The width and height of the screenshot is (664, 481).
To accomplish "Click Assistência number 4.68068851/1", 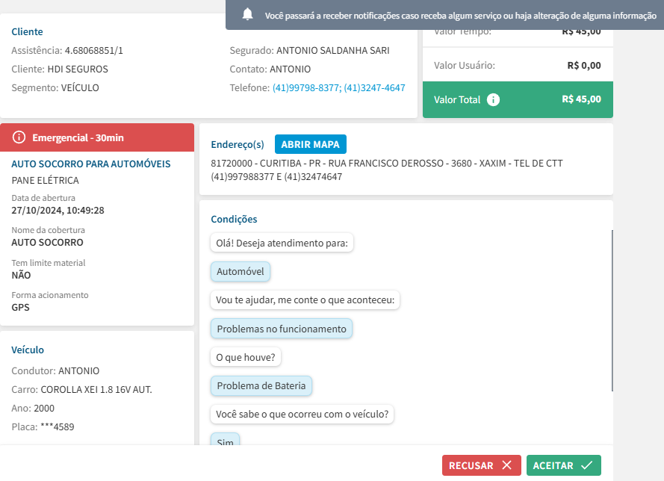I will [x=93, y=50].
